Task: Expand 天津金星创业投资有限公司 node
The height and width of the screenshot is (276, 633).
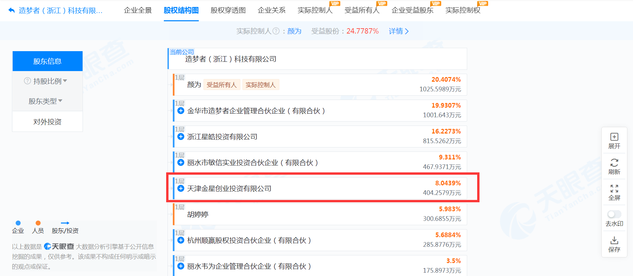Action: coord(181,188)
